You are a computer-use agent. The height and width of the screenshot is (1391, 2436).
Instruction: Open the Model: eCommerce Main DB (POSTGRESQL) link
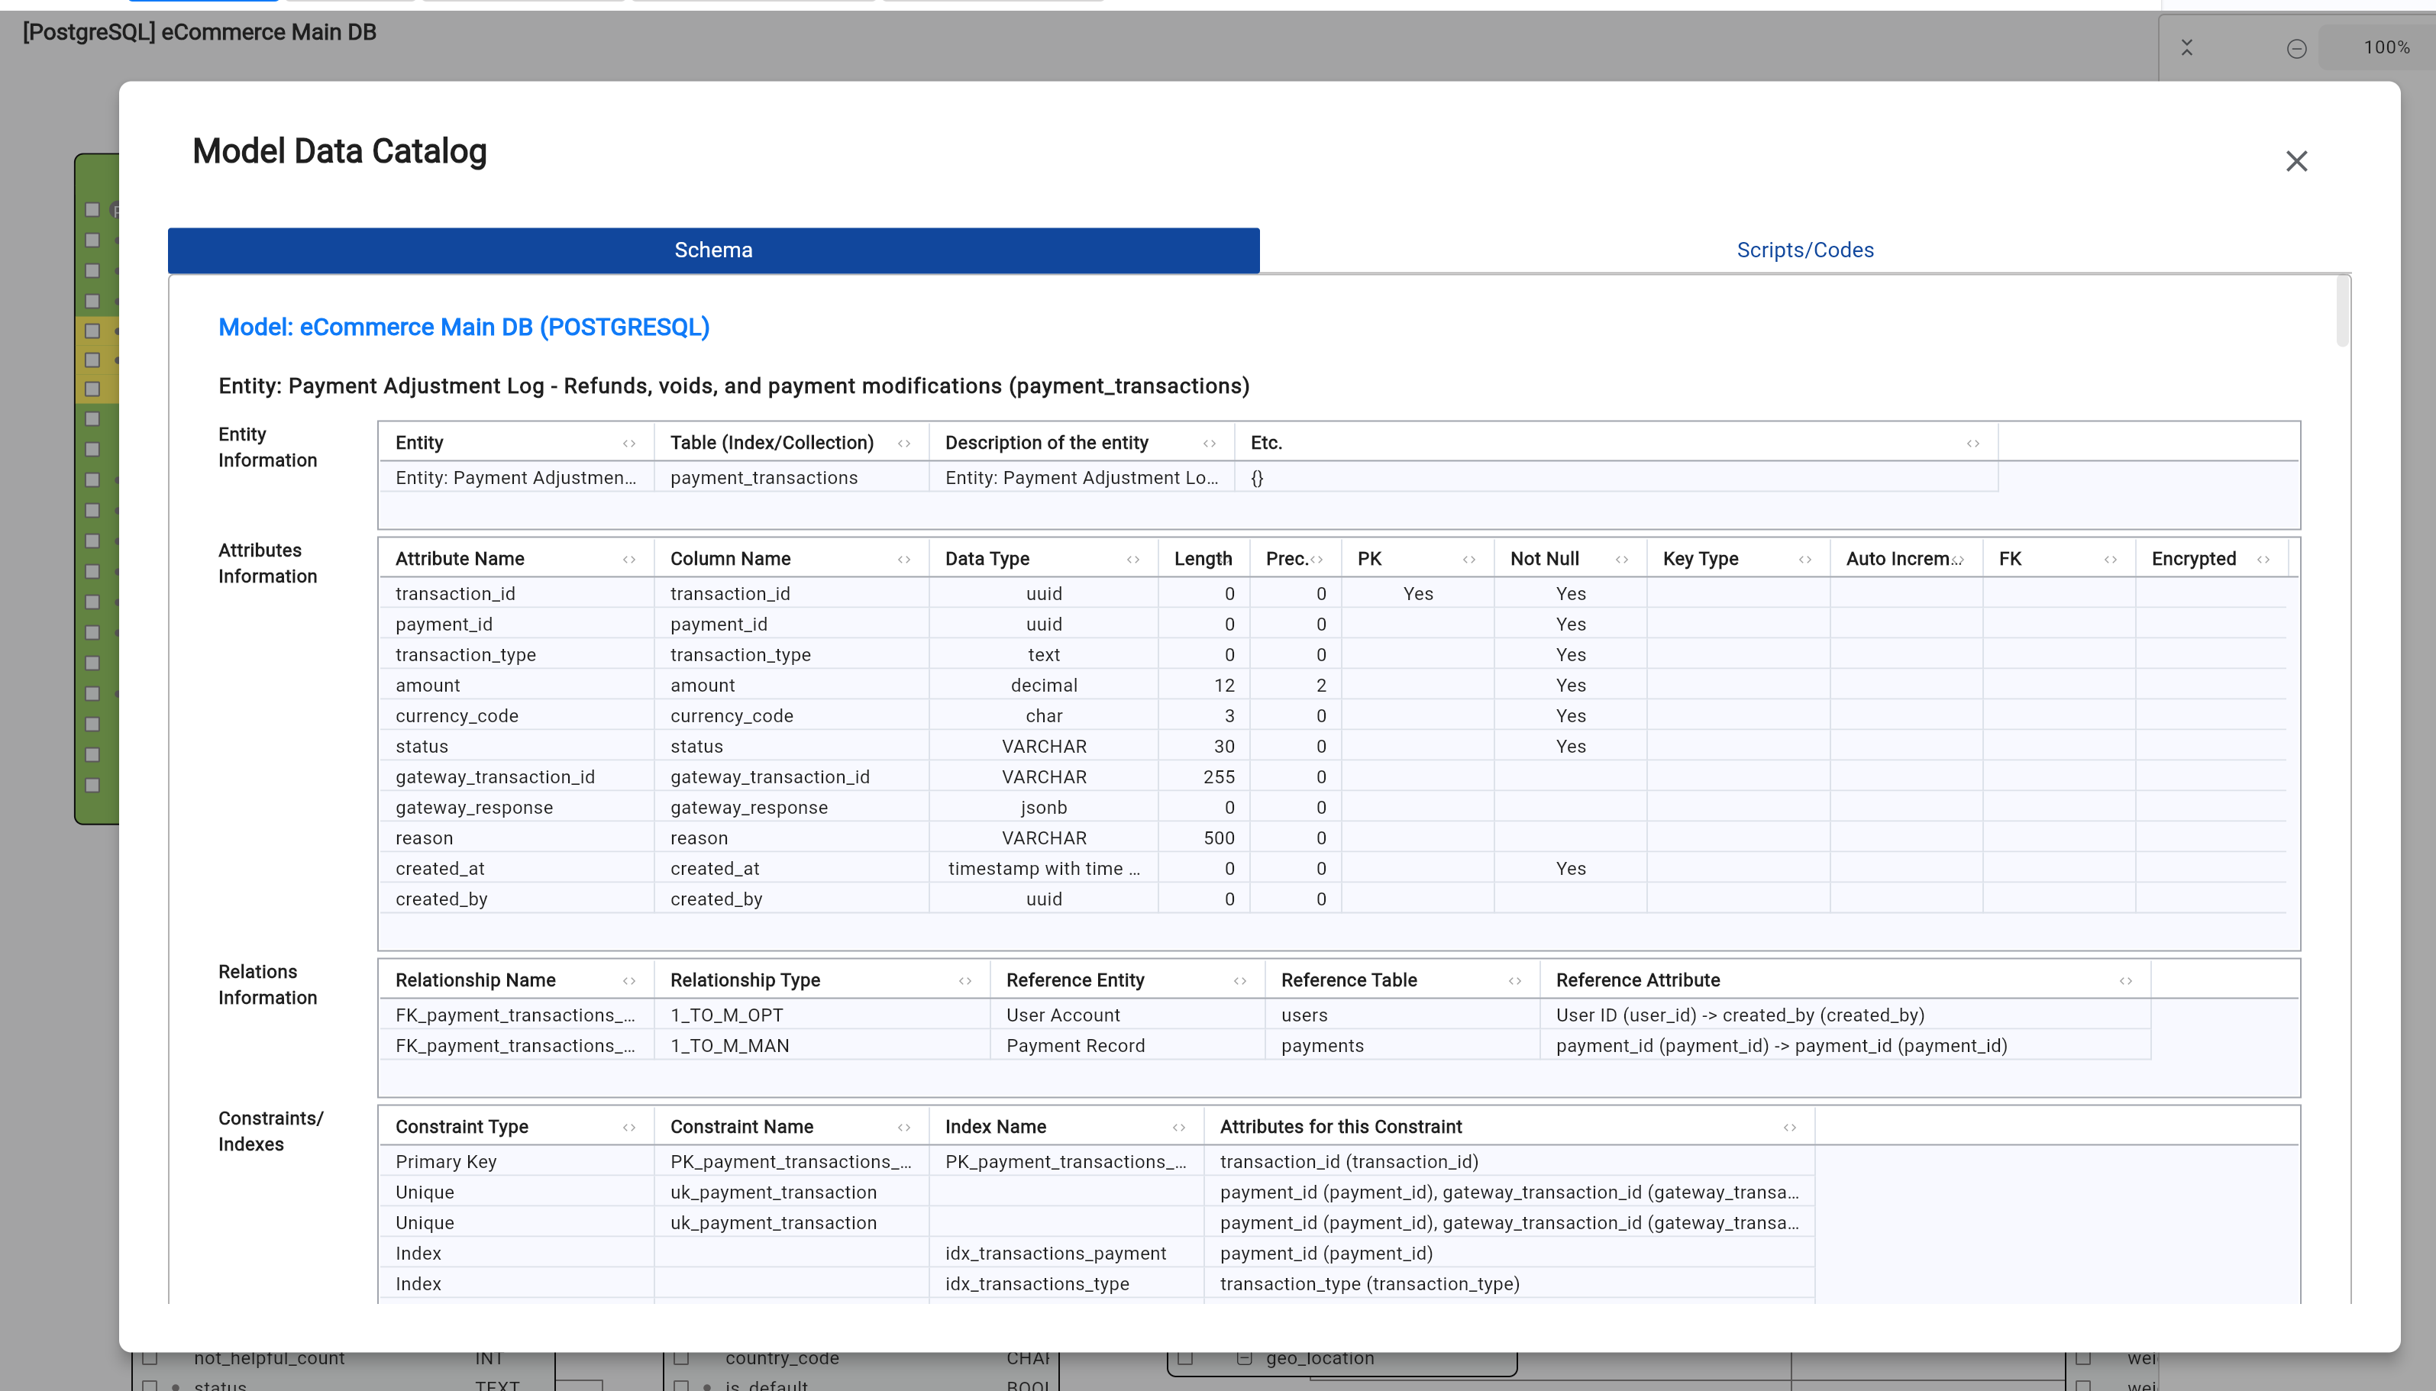click(x=464, y=327)
